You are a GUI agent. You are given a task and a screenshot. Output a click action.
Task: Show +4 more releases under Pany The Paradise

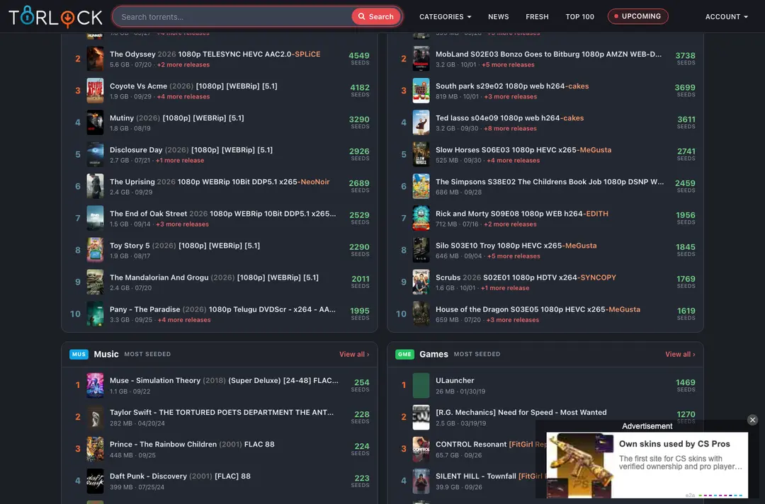(x=184, y=320)
